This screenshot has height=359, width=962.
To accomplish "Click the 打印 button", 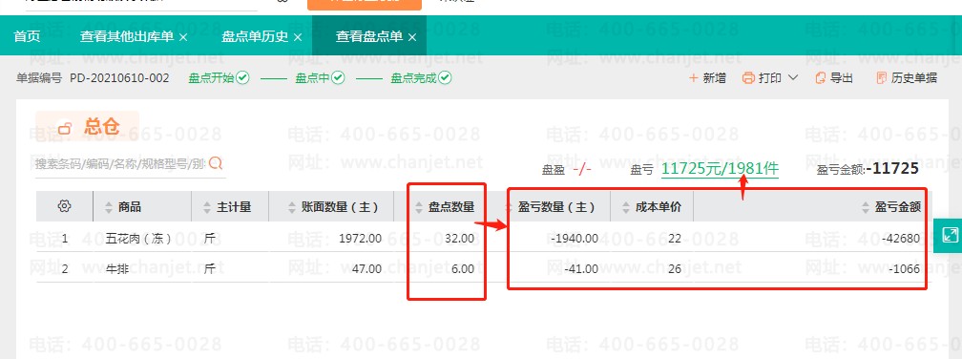I will [x=762, y=78].
